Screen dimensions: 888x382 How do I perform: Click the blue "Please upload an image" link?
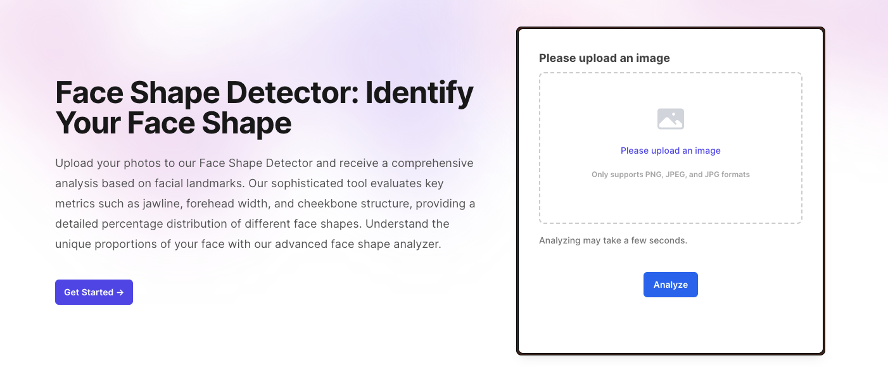click(670, 151)
